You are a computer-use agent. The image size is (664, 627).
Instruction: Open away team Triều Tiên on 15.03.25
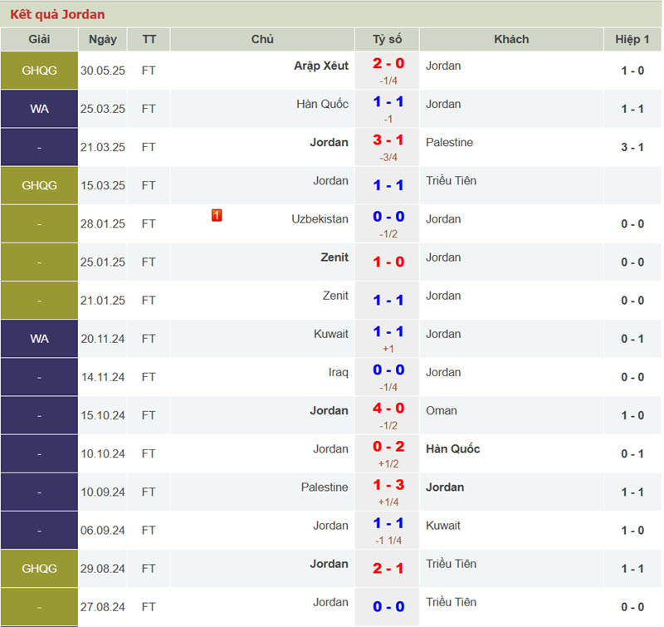451,181
